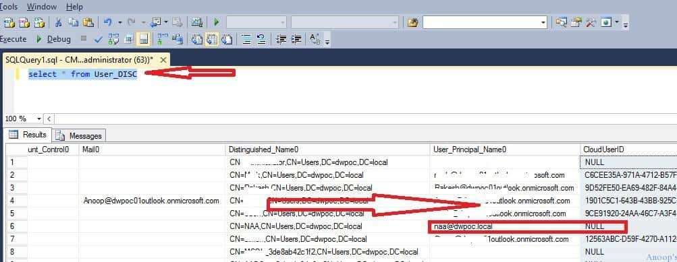This screenshot has height=262, width=677.
Task: Click the Comment out selected lines icon
Action: pos(246,40)
